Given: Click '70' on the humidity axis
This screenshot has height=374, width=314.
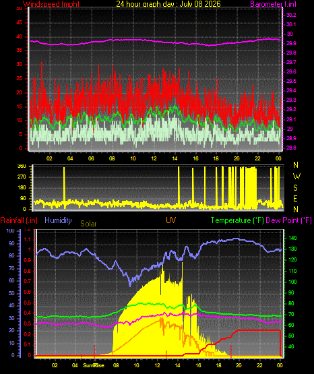Looking at the screenshot, I should tap(11, 268).
